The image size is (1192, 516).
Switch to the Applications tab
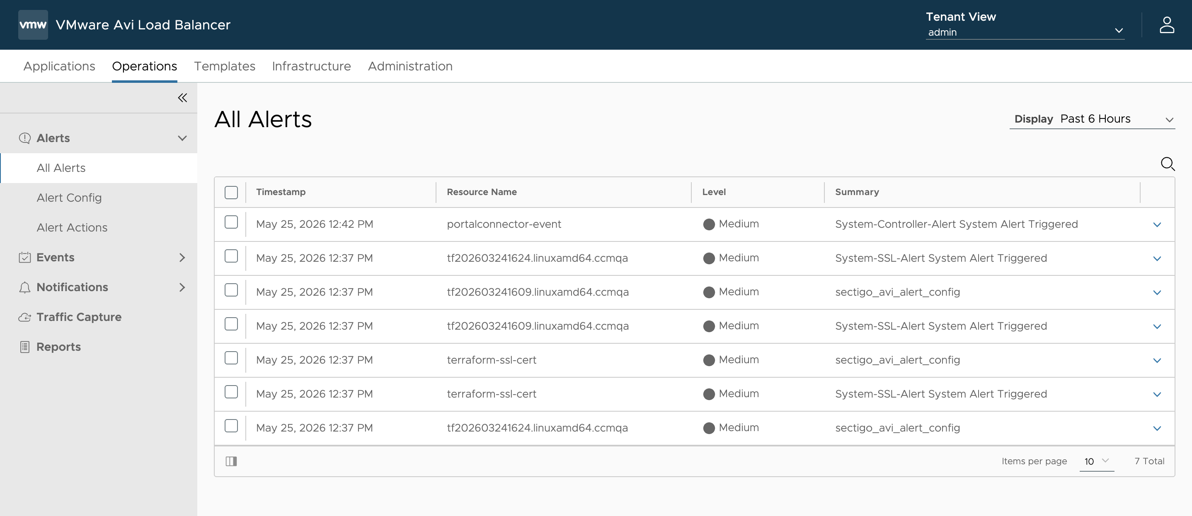pos(59,66)
